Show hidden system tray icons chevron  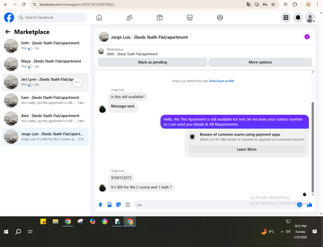(x=282, y=231)
